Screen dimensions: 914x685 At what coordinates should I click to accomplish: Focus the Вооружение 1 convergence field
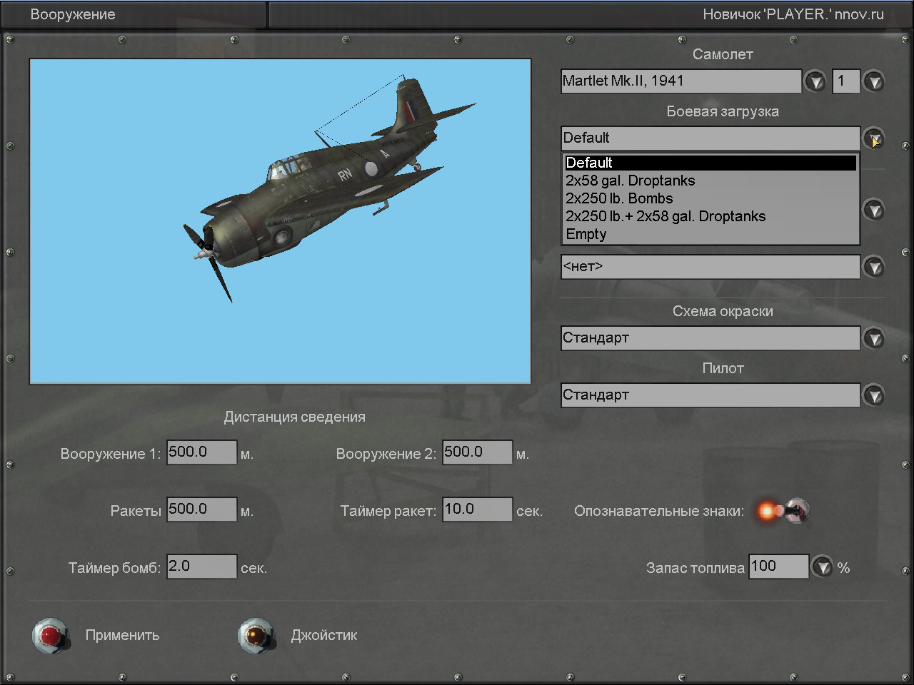[x=201, y=452]
